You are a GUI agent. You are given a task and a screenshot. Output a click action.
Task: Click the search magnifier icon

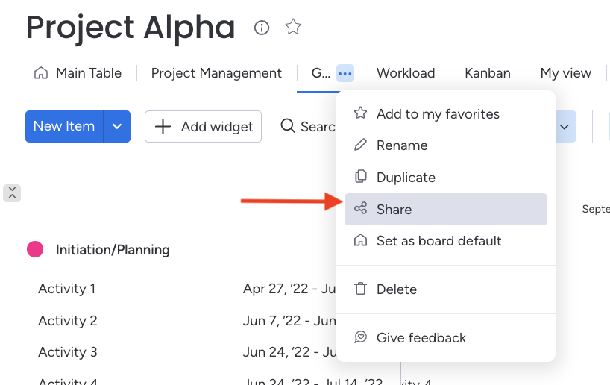click(288, 126)
